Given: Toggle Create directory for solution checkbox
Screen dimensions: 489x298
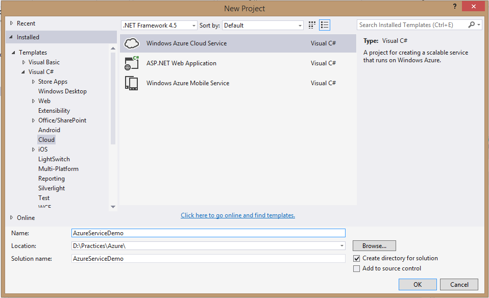Looking at the screenshot, I should click(356, 258).
